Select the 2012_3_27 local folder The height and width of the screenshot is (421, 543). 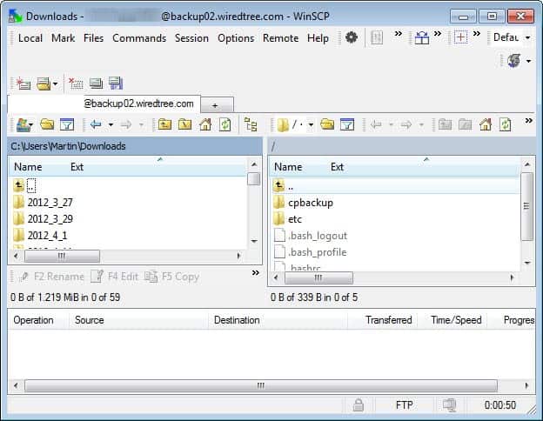[x=44, y=202]
